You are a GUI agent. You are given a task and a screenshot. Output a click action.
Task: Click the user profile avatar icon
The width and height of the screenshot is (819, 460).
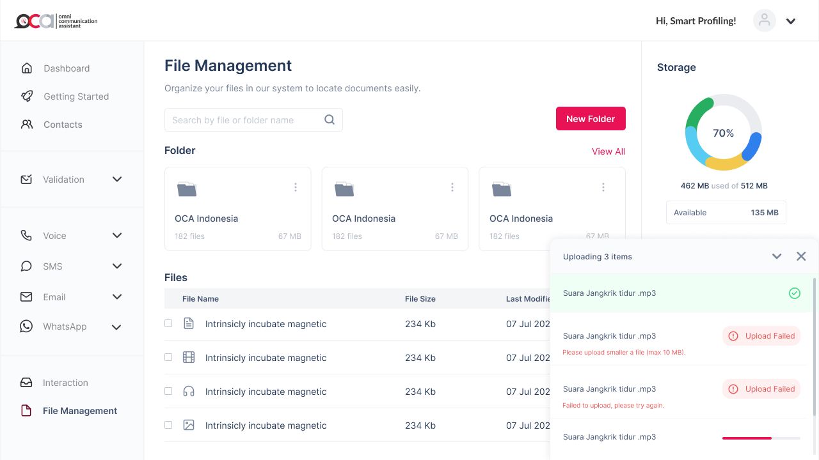coord(764,21)
